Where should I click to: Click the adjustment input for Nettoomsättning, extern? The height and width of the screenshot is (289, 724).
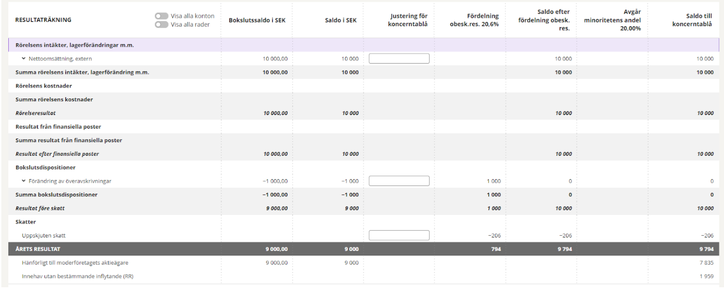(399, 59)
